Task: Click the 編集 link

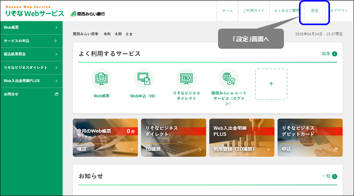Action: pyautogui.click(x=326, y=54)
